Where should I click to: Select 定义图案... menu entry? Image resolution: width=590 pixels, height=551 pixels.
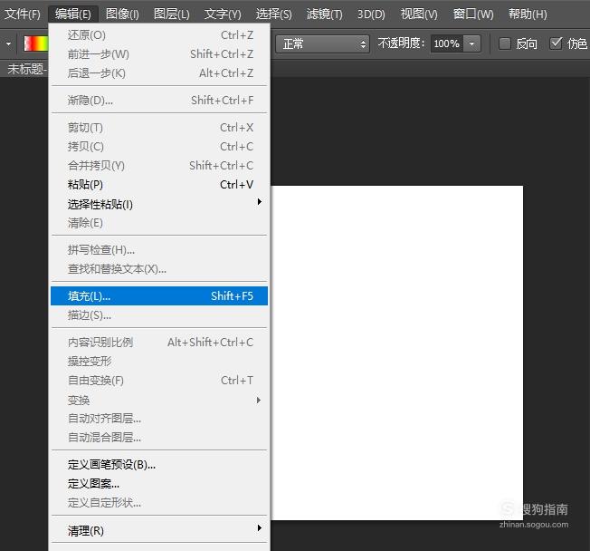point(159,484)
